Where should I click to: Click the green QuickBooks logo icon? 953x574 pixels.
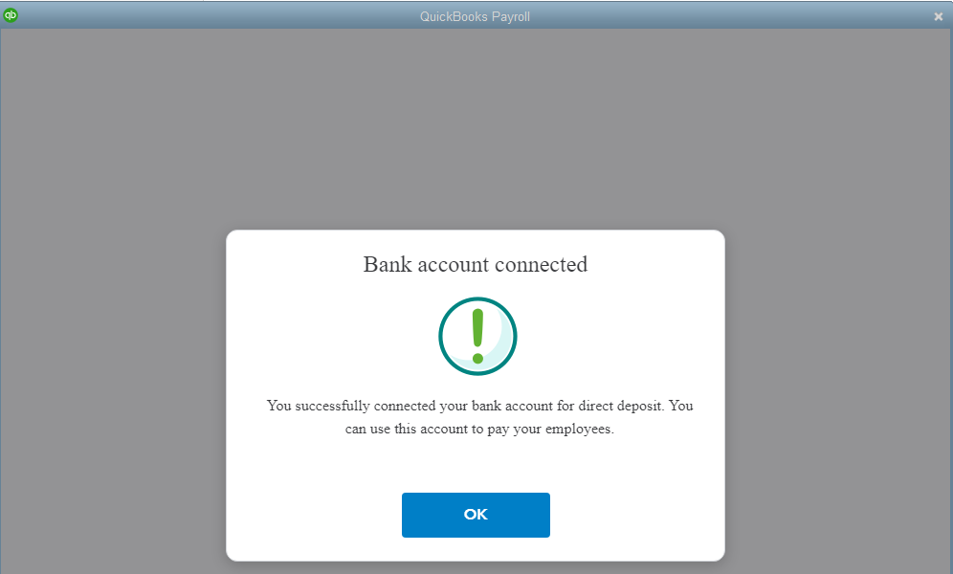tap(11, 15)
